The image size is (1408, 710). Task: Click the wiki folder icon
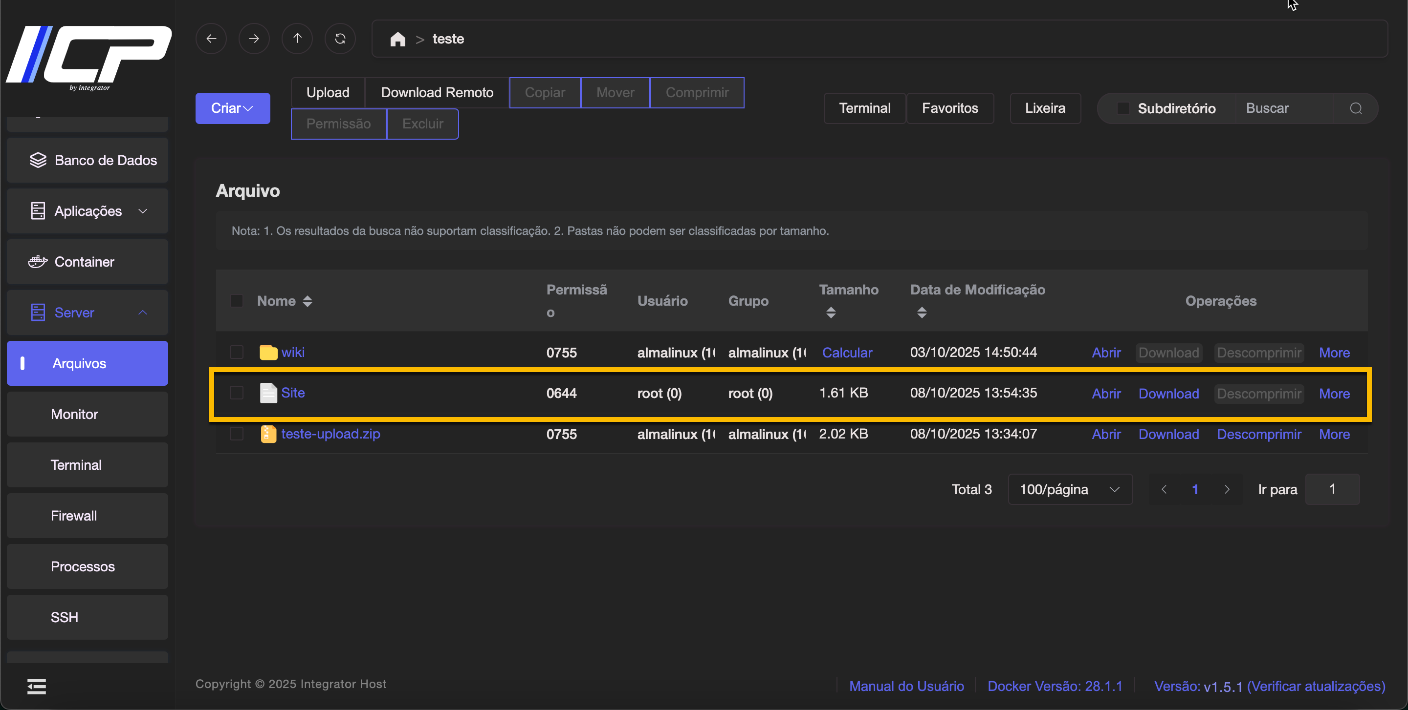pyautogui.click(x=268, y=353)
